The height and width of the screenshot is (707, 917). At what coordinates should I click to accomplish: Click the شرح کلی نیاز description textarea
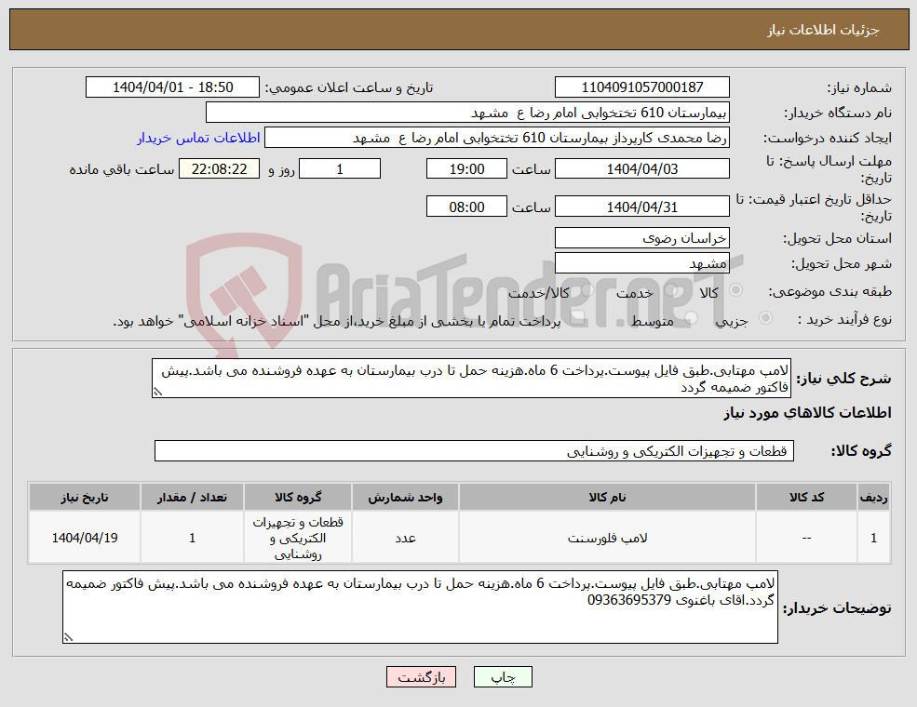coord(471,379)
